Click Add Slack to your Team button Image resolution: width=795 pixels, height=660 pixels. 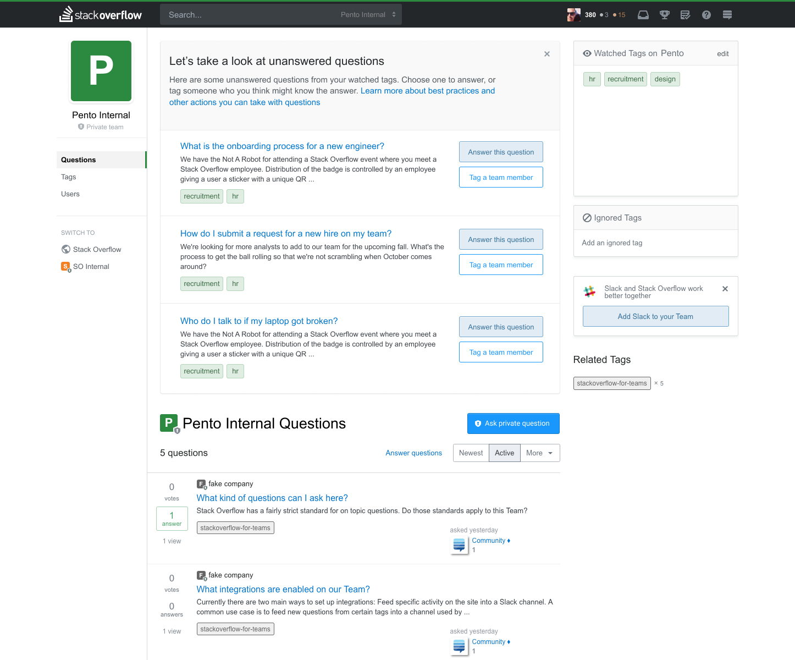pos(655,317)
